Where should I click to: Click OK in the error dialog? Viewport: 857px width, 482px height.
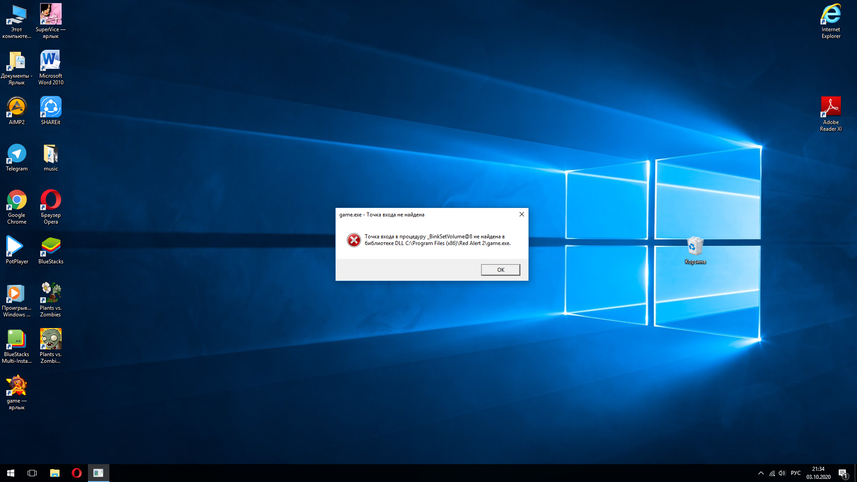click(500, 270)
